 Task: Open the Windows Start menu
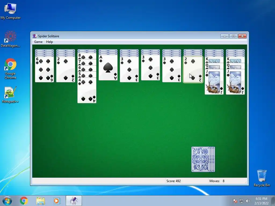[x=7, y=201]
